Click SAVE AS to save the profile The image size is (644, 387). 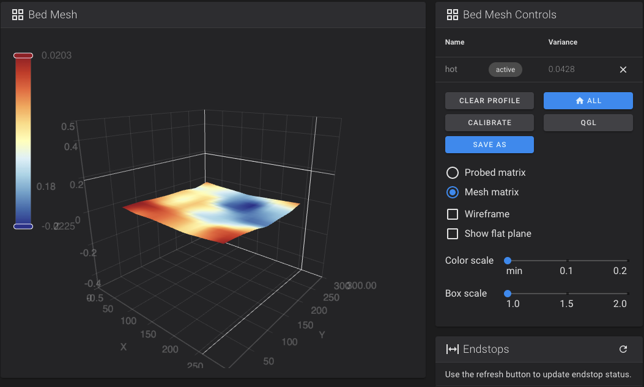[x=489, y=145]
